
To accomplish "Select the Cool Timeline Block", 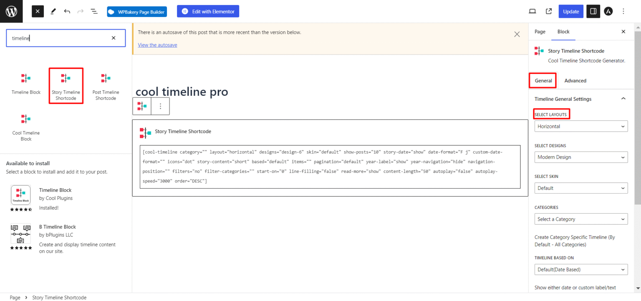I will point(25,125).
